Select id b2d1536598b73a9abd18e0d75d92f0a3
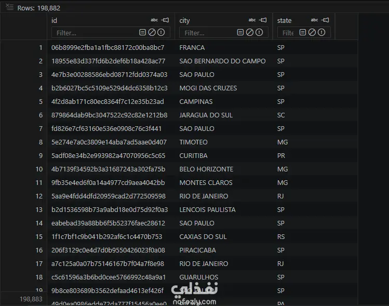Viewport: 389px width, 306px height. coord(110,210)
